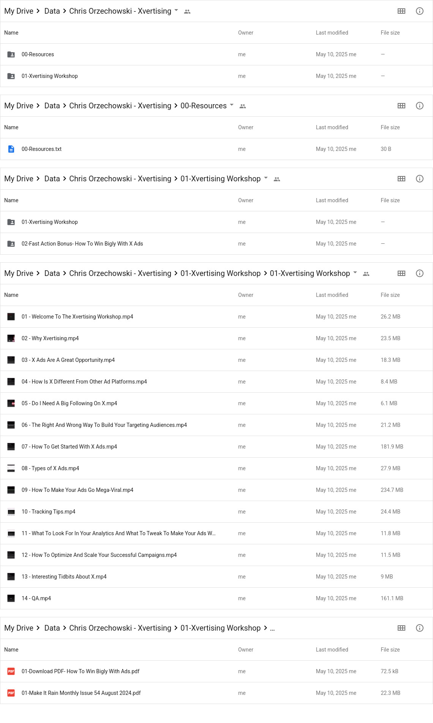Screen dimensions: 433x723
Task: Open 03 - X Ads Are A Great Opportunity.mp4
Action: [x=216, y=360]
